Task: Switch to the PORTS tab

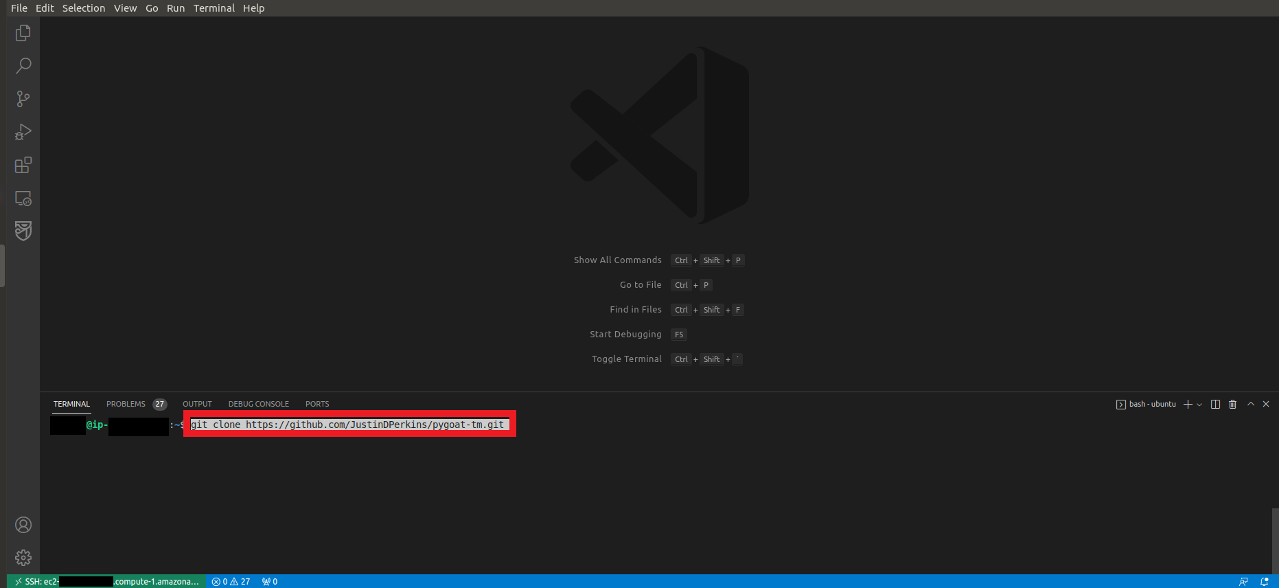Action: pyautogui.click(x=317, y=404)
